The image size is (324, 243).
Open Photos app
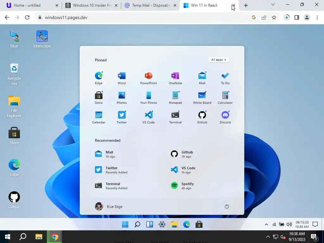pos(121,97)
